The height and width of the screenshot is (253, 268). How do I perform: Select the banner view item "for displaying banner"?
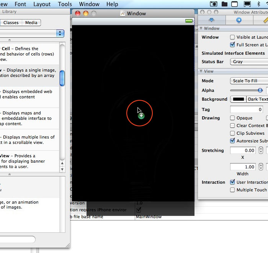coord(29,161)
